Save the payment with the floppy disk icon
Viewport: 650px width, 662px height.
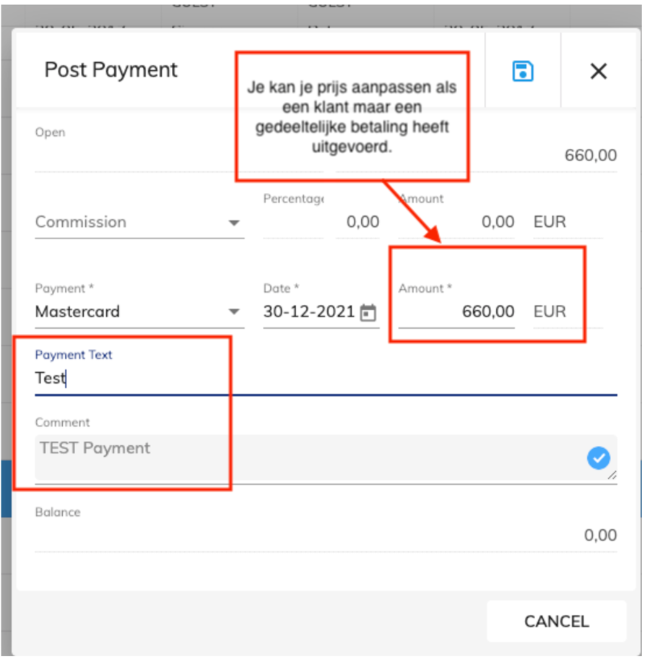click(522, 71)
